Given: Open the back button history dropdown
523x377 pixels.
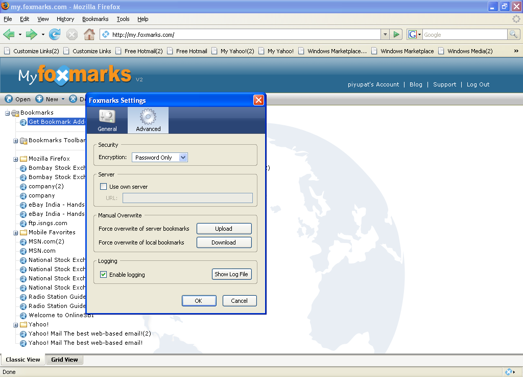Looking at the screenshot, I should click(20, 34).
